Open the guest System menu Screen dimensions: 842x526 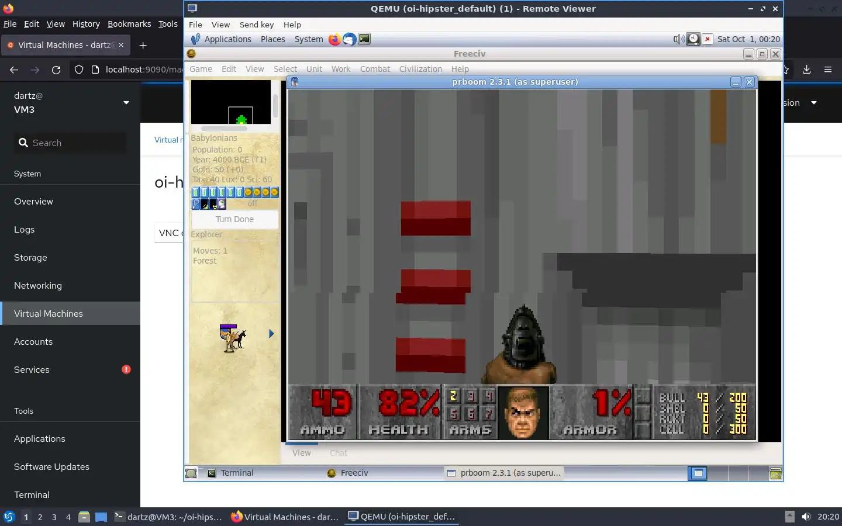click(x=309, y=39)
